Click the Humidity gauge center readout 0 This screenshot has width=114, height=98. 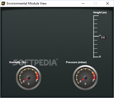click(29, 84)
